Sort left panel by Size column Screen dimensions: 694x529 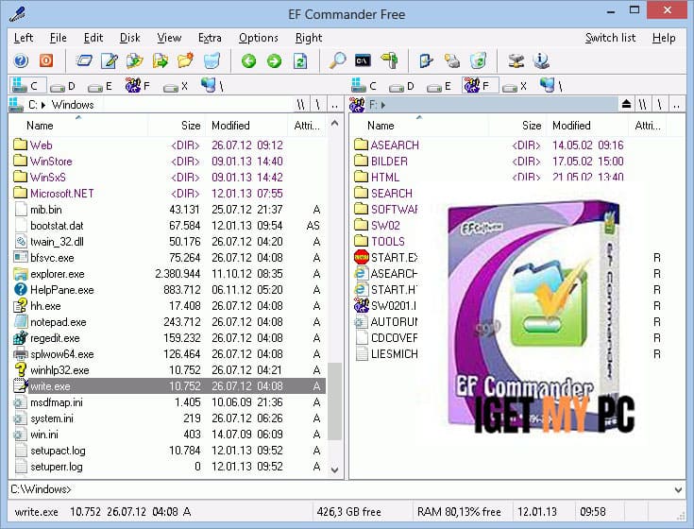[x=177, y=126]
